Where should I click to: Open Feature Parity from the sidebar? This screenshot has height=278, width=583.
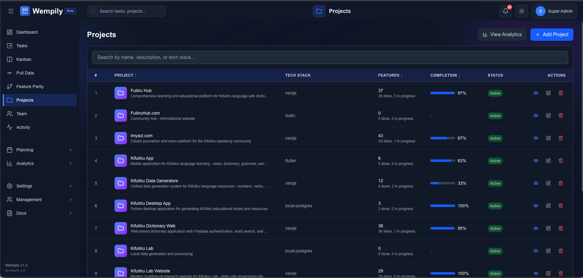coord(30,86)
